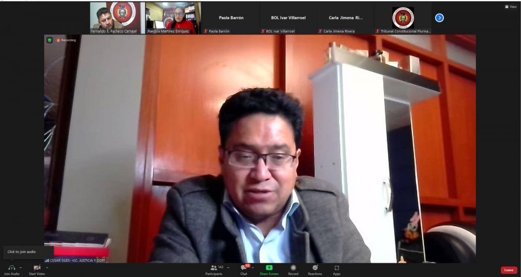The image size is (521, 277).
Task: Click the red Recording indicator
Action: (x=66, y=40)
